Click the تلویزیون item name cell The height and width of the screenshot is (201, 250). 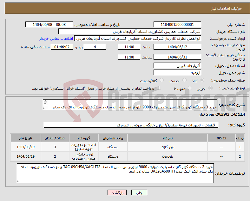(168, 156)
